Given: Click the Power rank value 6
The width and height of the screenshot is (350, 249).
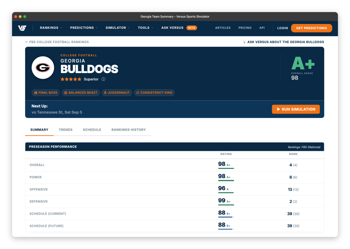Looking at the screenshot, I should (290, 177).
